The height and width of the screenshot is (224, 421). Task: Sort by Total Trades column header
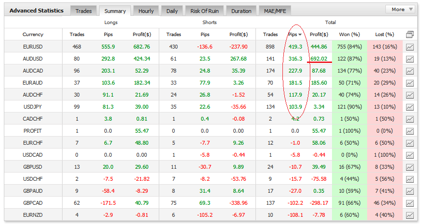270,34
